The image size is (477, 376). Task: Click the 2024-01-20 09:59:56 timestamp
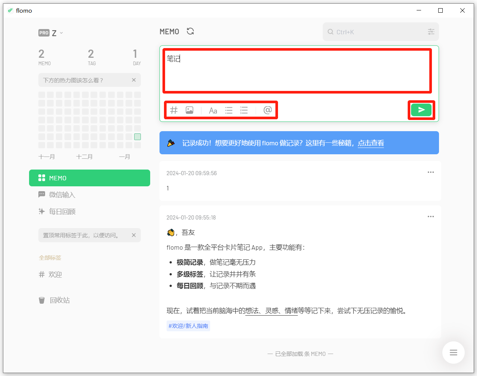click(192, 173)
